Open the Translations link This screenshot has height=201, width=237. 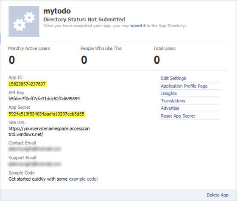pyautogui.click(x=173, y=101)
